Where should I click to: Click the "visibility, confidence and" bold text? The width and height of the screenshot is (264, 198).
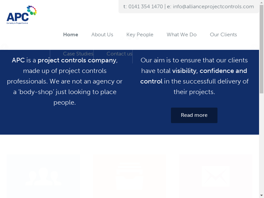210,71
